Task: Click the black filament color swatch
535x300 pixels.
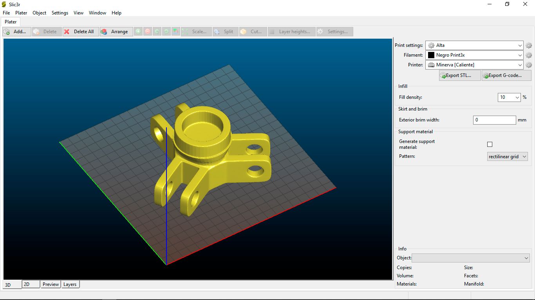Action: click(431, 55)
